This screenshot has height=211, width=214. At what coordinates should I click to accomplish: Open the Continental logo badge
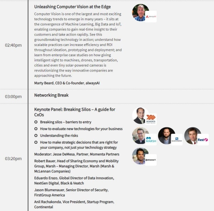(x=151, y=160)
